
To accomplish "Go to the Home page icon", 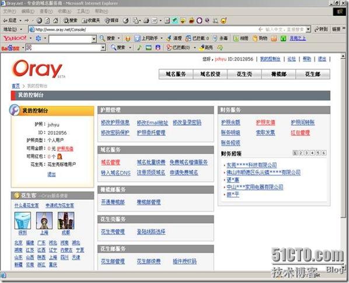I will tap(55, 20).
